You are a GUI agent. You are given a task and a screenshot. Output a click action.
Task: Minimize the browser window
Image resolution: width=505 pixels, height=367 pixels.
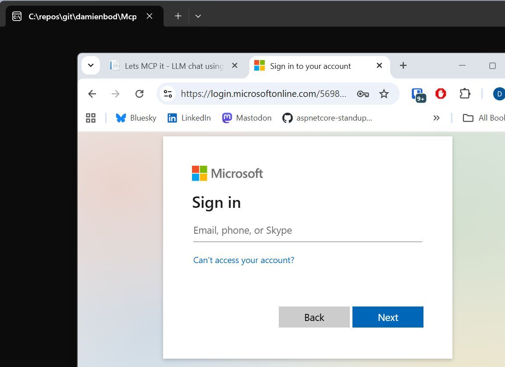[x=462, y=65]
